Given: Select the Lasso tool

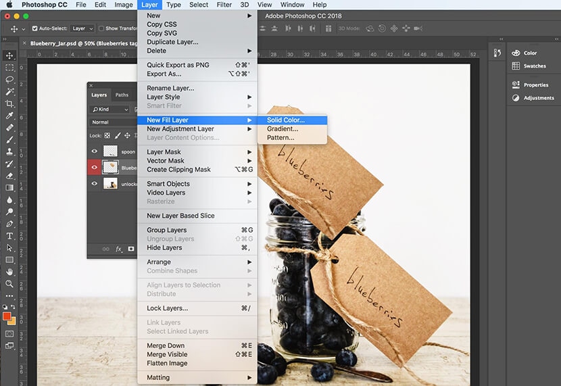Looking at the screenshot, I should (x=9, y=80).
